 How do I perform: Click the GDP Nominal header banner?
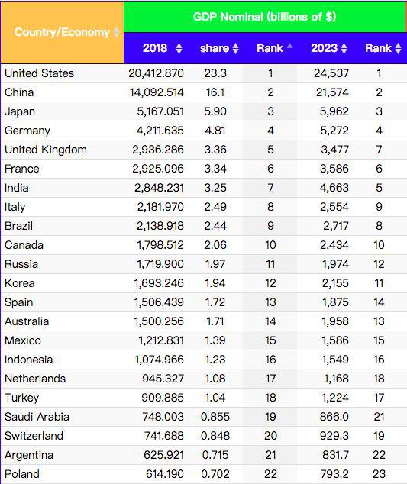pyautogui.click(x=265, y=17)
